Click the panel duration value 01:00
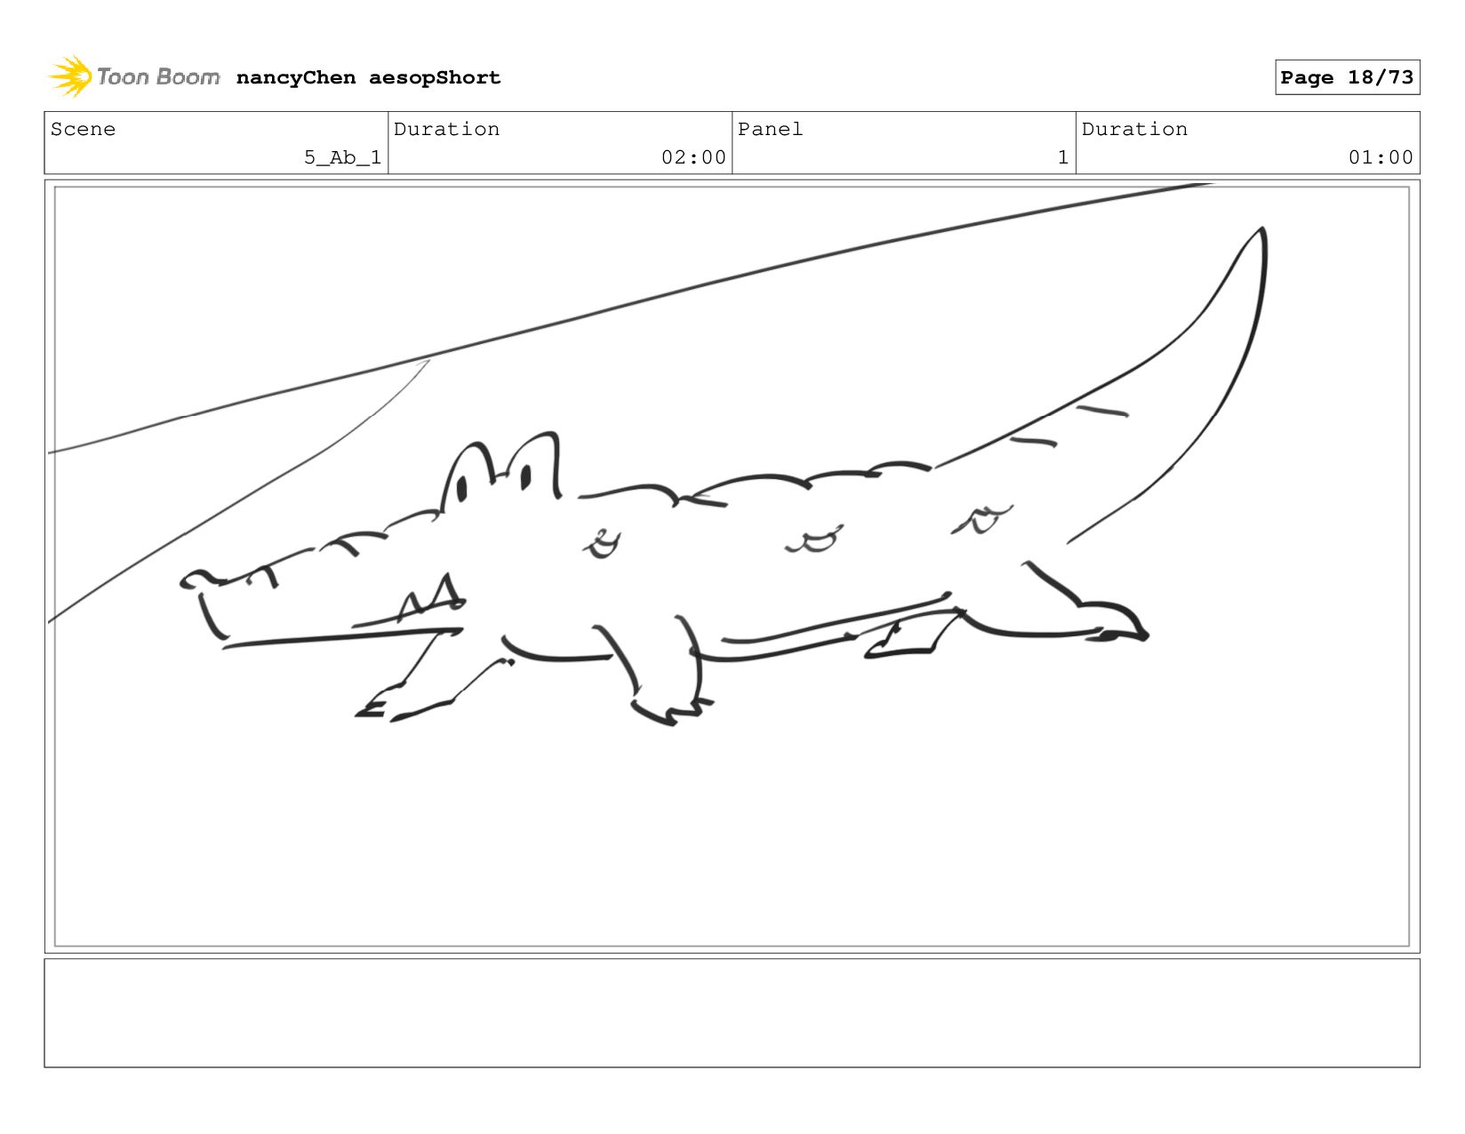Screen dimensions: 1465x1134 click(1381, 157)
